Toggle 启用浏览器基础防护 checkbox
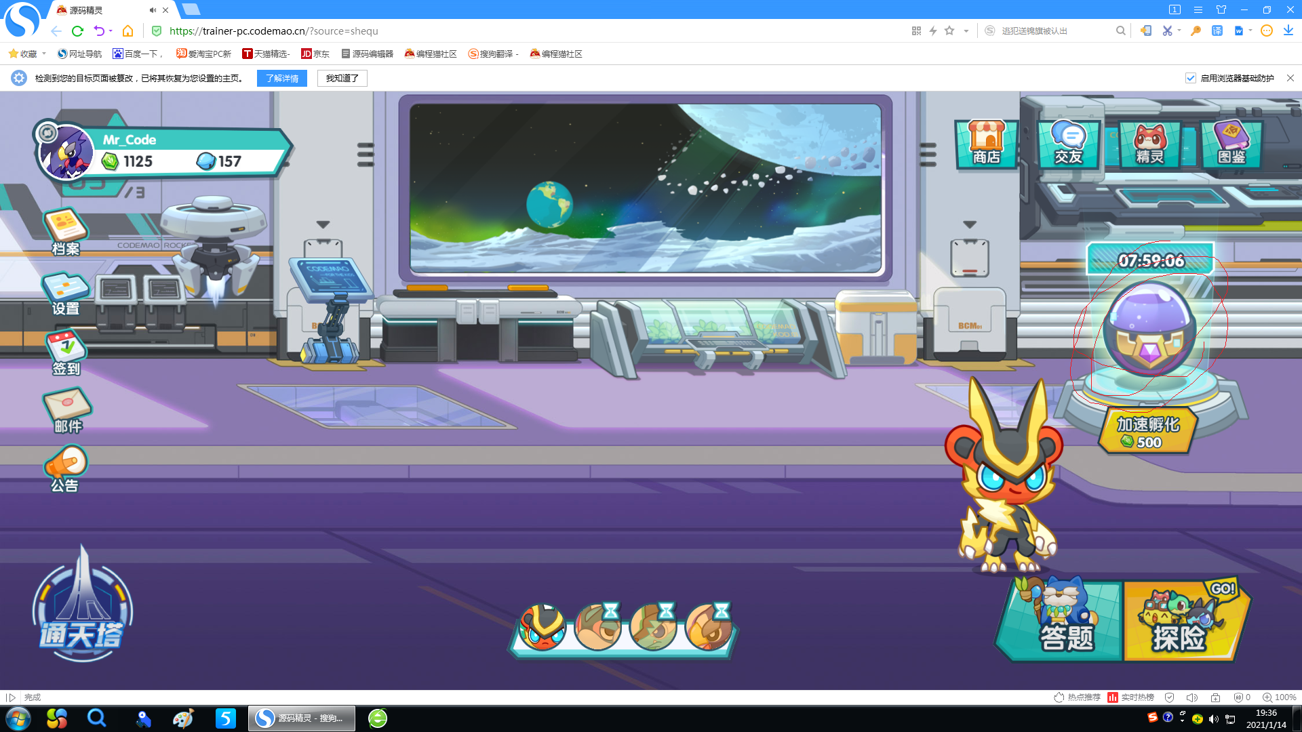The image size is (1302, 732). click(x=1190, y=79)
